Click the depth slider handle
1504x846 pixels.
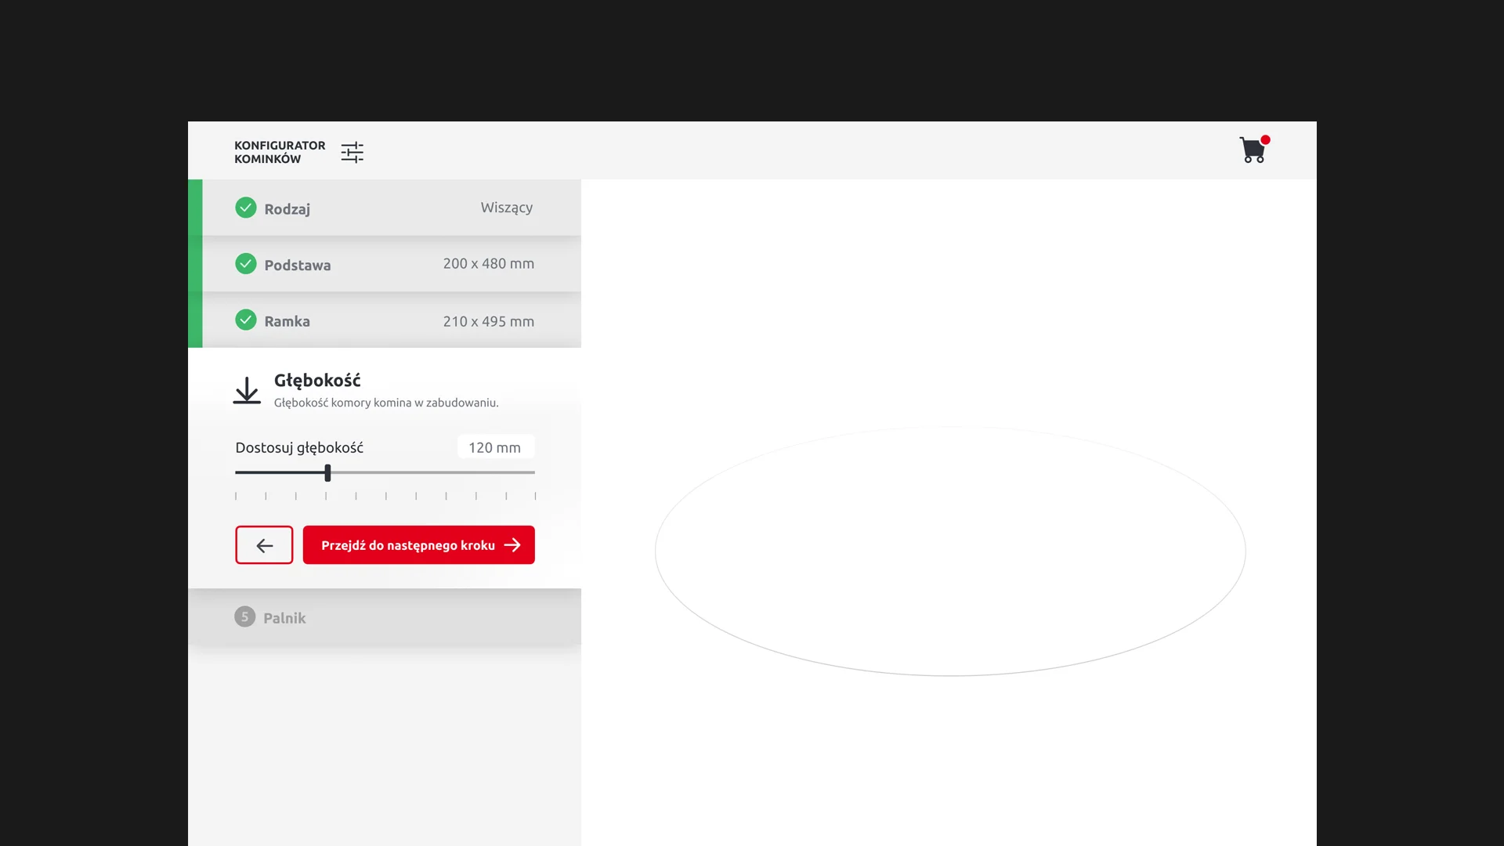point(327,472)
